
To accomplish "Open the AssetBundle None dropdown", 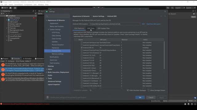I will pos(175,101).
